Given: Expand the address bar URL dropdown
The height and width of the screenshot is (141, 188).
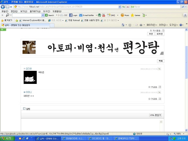Looking at the screenshot, I should [119, 7].
